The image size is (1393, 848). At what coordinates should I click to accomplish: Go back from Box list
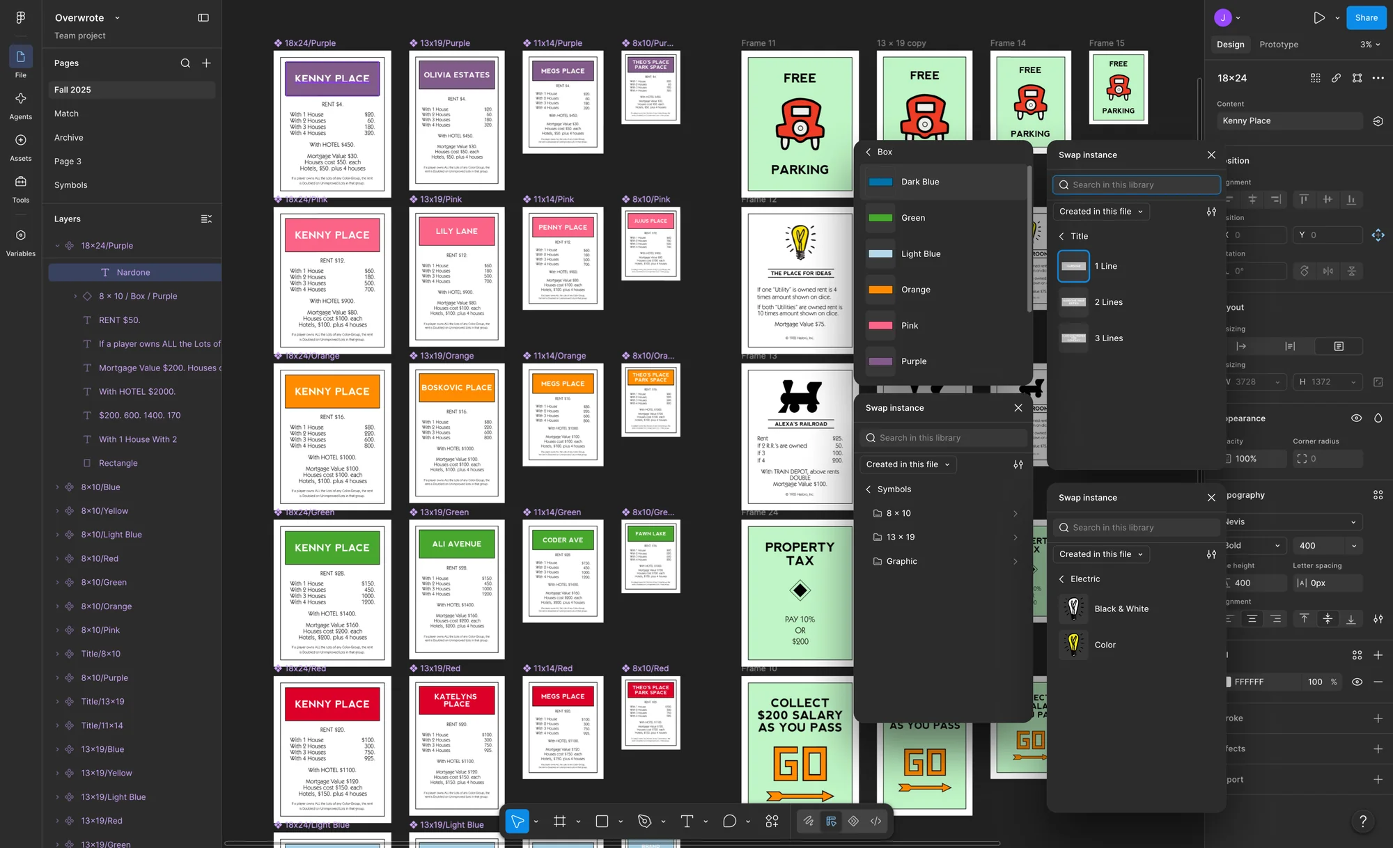pyautogui.click(x=868, y=152)
